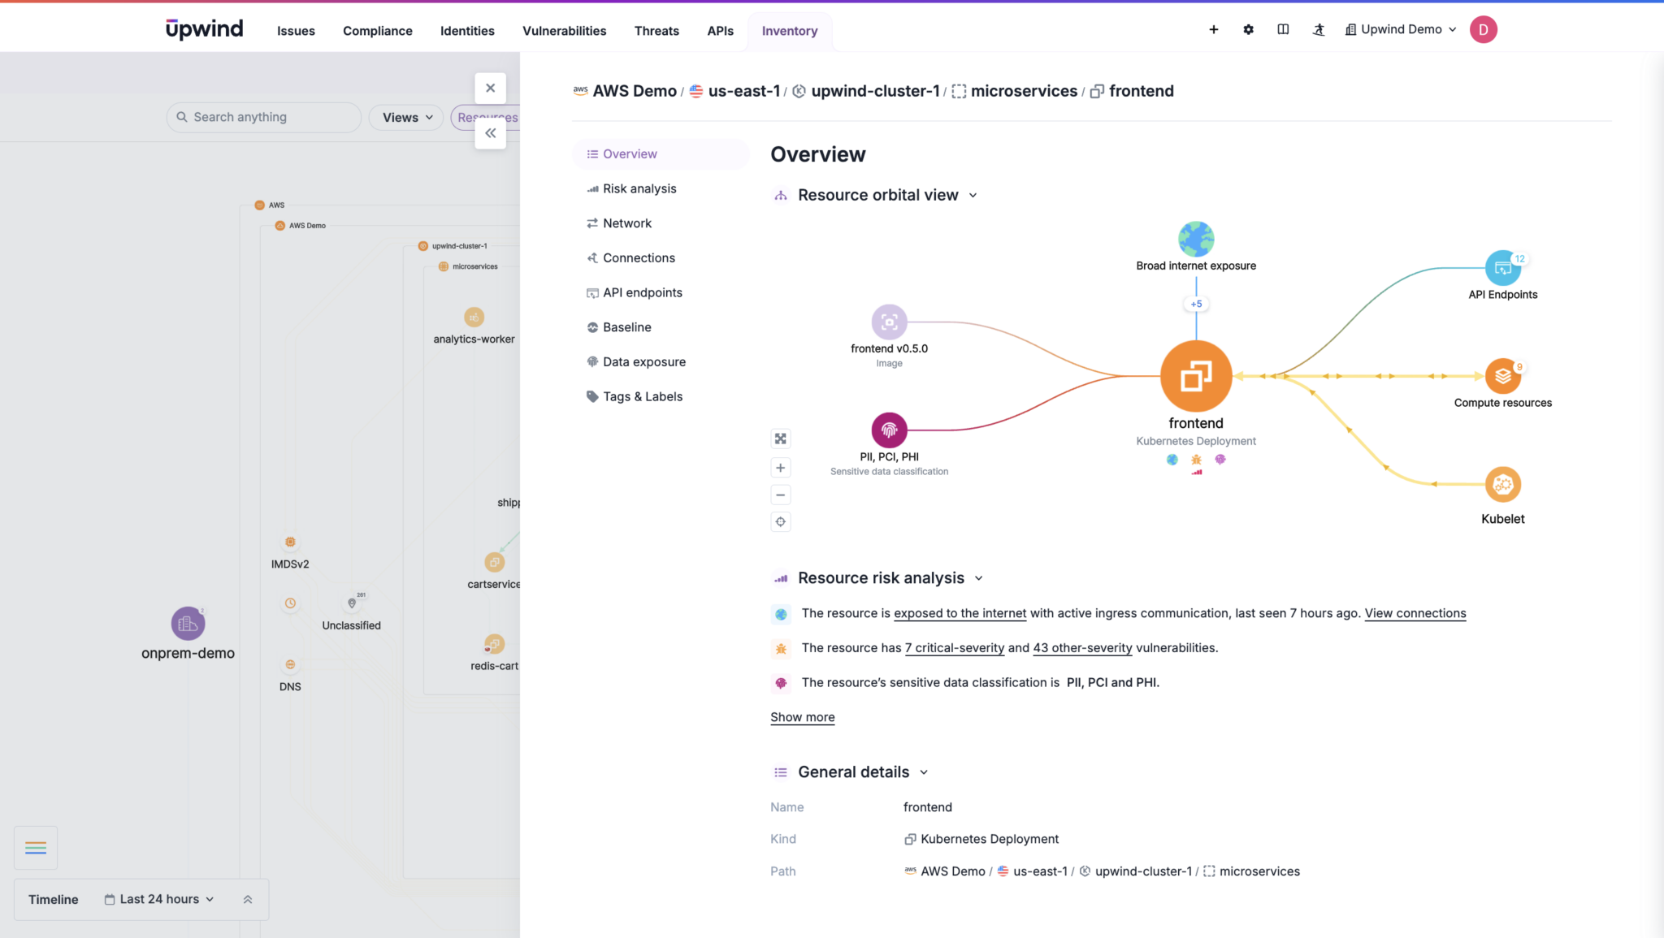This screenshot has width=1664, height=938.
Task: Open the Vulnerabilities menu item
Action: [x=564, y=31]
